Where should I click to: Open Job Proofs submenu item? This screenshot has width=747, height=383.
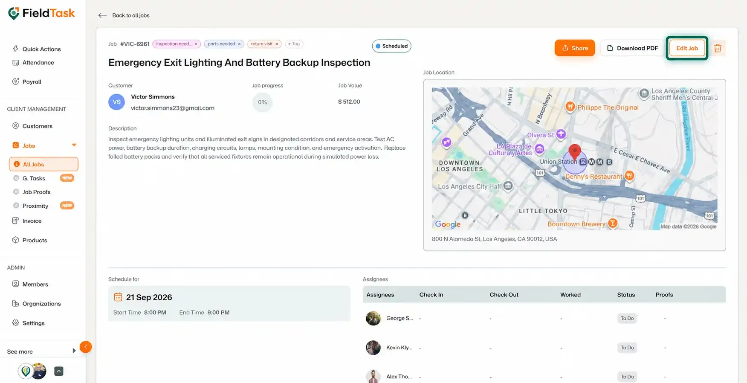[36, 192]
